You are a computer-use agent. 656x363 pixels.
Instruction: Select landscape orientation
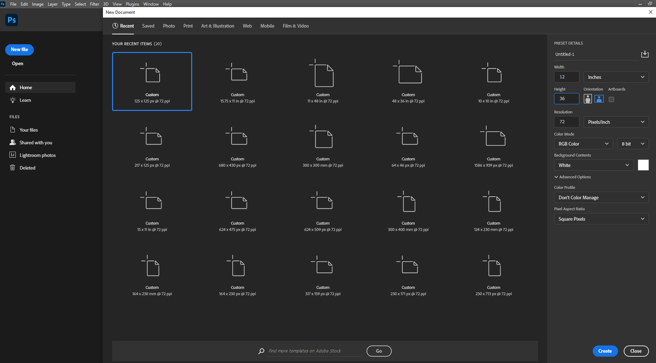pyautogui.click(x=599, y=99)
